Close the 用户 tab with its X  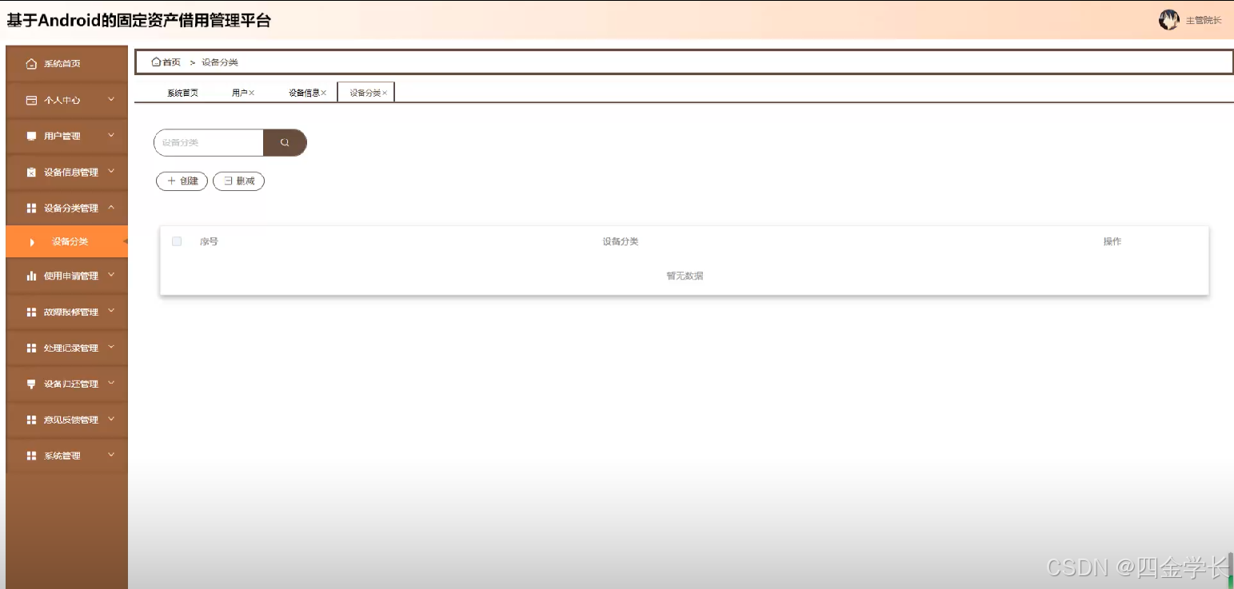[x=251, y=93]
